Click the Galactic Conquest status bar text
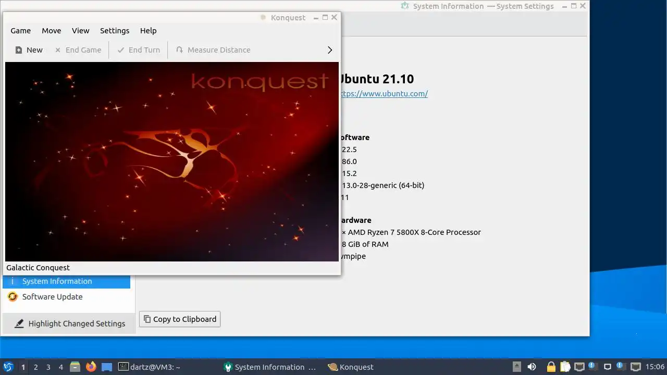Screen dimensions: 667x375 pyautogui.click(x=38, y=268)
